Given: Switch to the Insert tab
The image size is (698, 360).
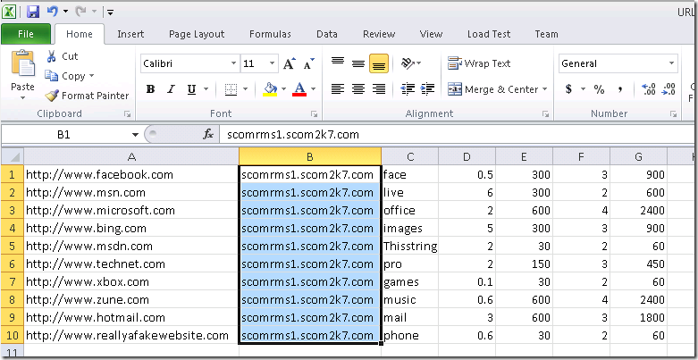Looking at the screenshot, I should tap(130, 34).
